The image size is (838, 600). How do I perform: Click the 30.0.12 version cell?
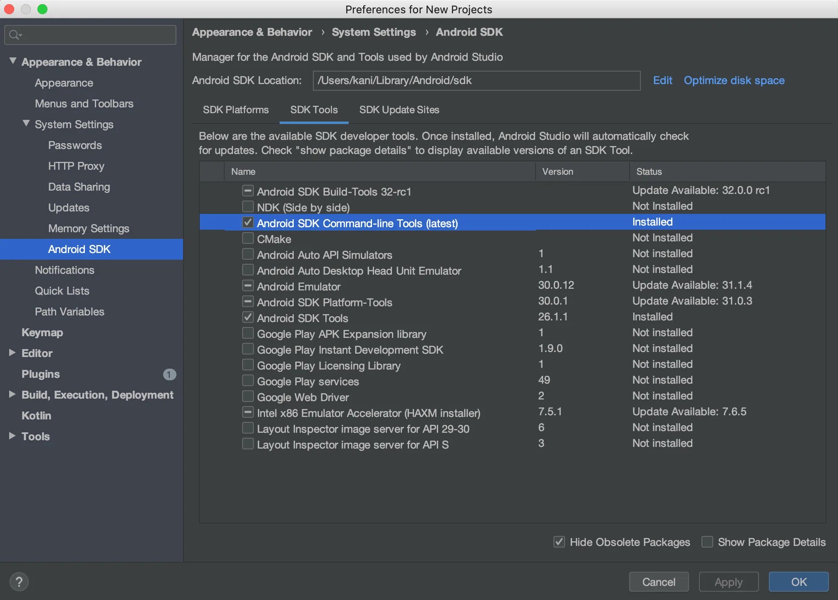[x=556, y=285]
